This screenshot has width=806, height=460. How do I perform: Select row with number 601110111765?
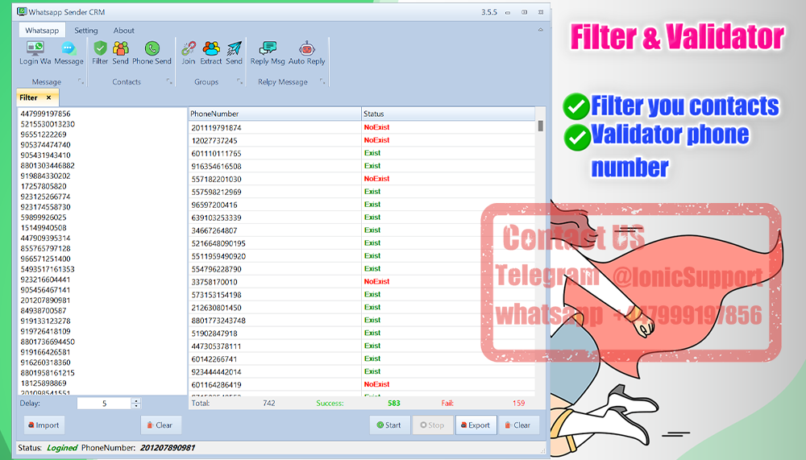362,153
